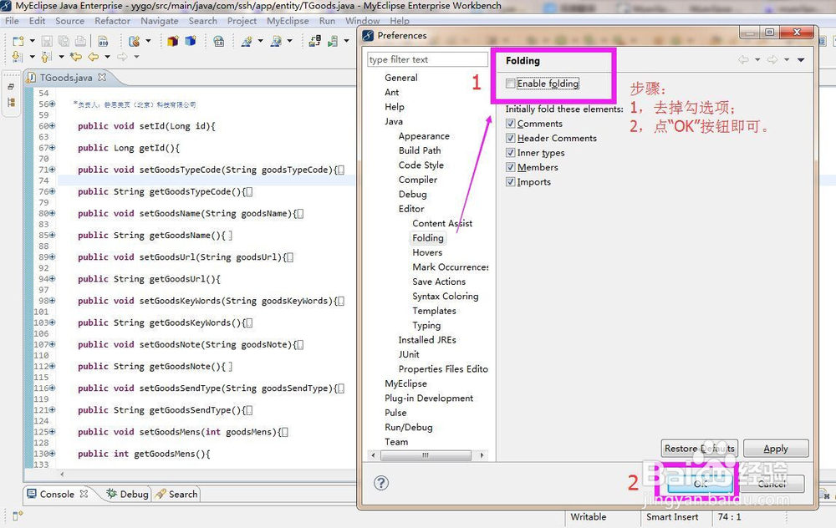This screenshot has height=528, width=836.
Task: Click the yellow-red package cube toolbar icon
Action: point(173,41)
